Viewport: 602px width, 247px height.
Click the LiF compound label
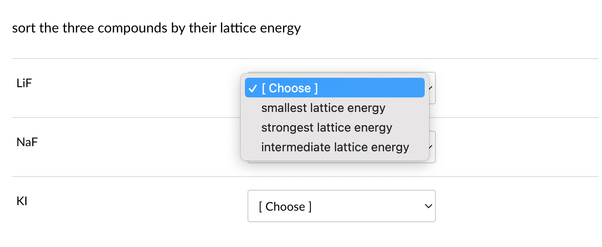click(24, 83)
